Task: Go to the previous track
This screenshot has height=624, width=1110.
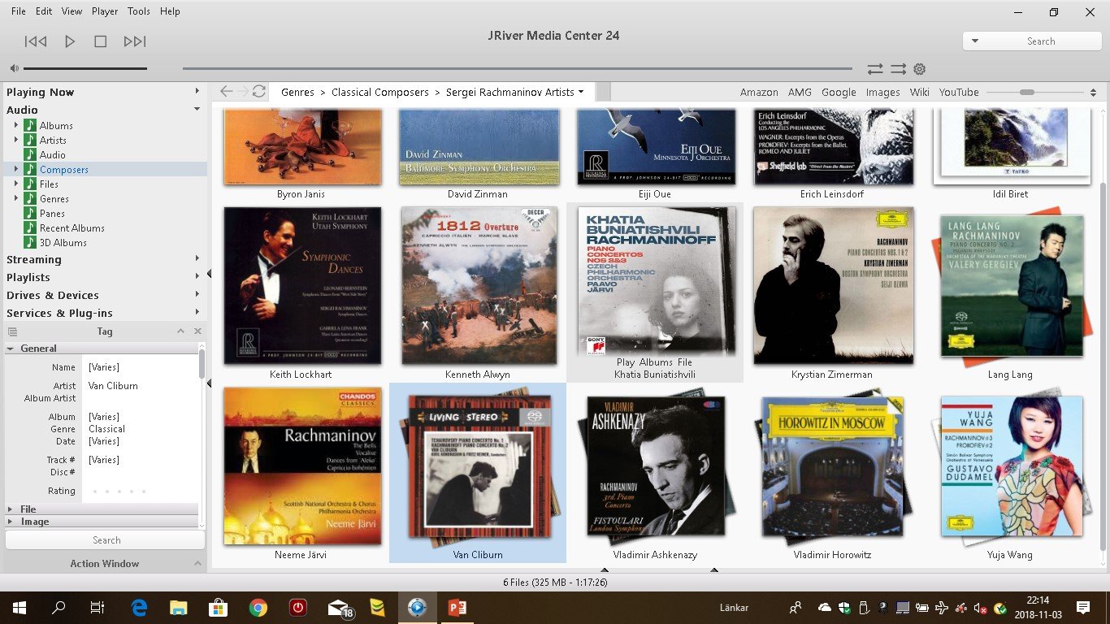Action: click(x=36, y=41)
